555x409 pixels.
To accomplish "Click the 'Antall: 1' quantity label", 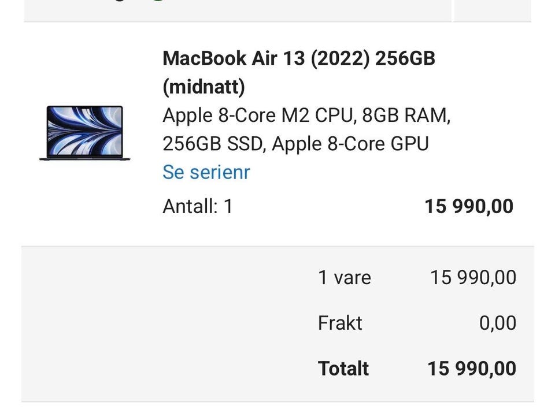I will [198, 206].
